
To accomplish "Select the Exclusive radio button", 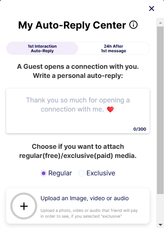I will [81, 173].
